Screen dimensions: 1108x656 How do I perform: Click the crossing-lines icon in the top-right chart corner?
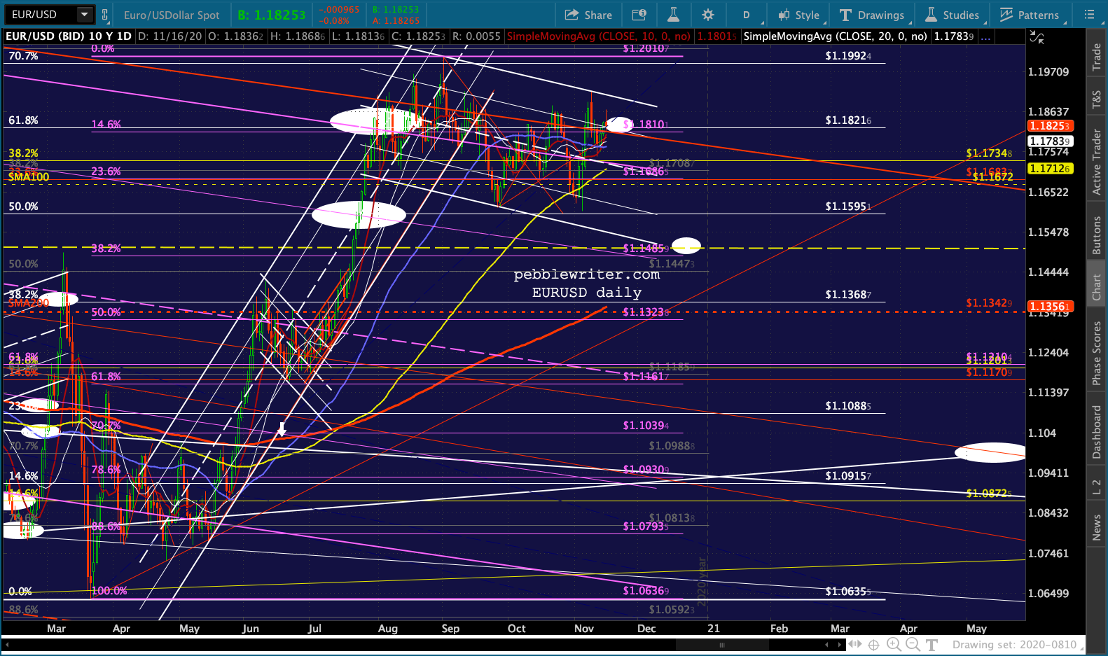pos(1037,37)
